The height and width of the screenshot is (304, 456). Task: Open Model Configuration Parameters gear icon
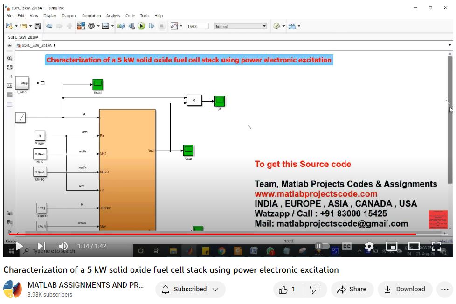point(91,26)
